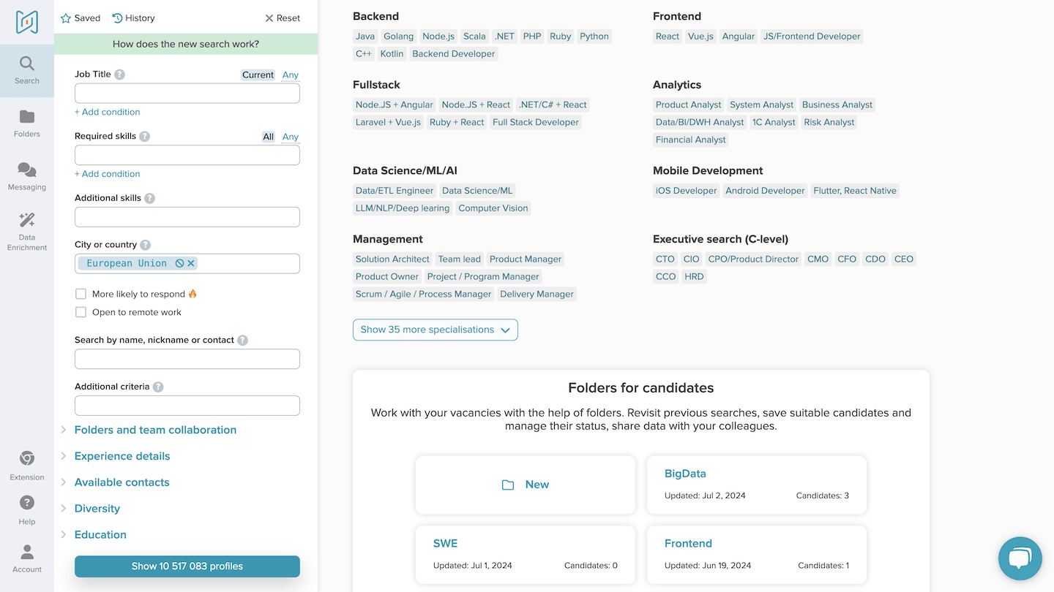The width and height of the screenshot is (1054, 592).
Task: Open the Help section icon
Action: coord(27,509)
